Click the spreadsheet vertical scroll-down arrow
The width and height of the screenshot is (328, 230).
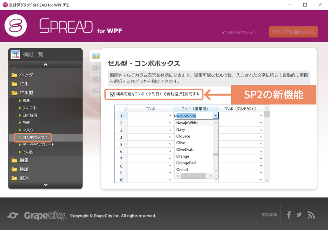click(x=267, y=180)
